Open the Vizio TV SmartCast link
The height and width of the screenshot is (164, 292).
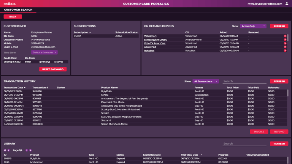pos(155,43)
